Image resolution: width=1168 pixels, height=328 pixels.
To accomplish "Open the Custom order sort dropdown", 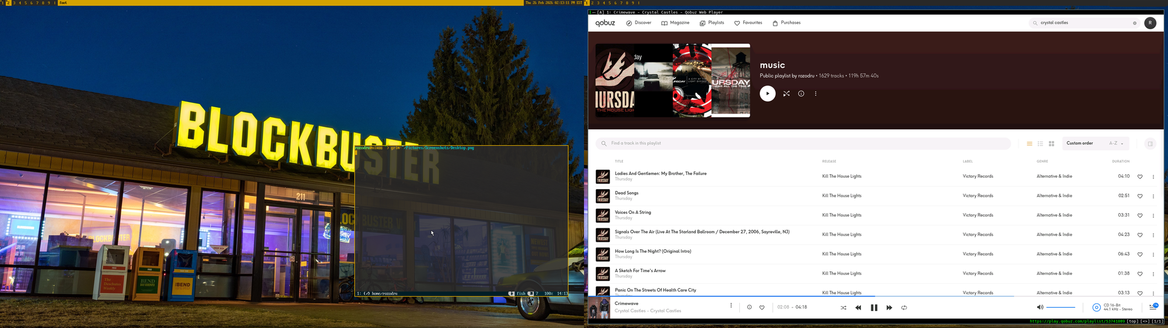I will coord(1095,143).
